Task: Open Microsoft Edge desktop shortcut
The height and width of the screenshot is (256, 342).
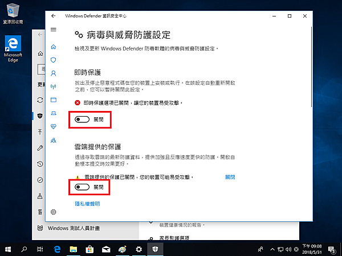Action: [13, 48]
